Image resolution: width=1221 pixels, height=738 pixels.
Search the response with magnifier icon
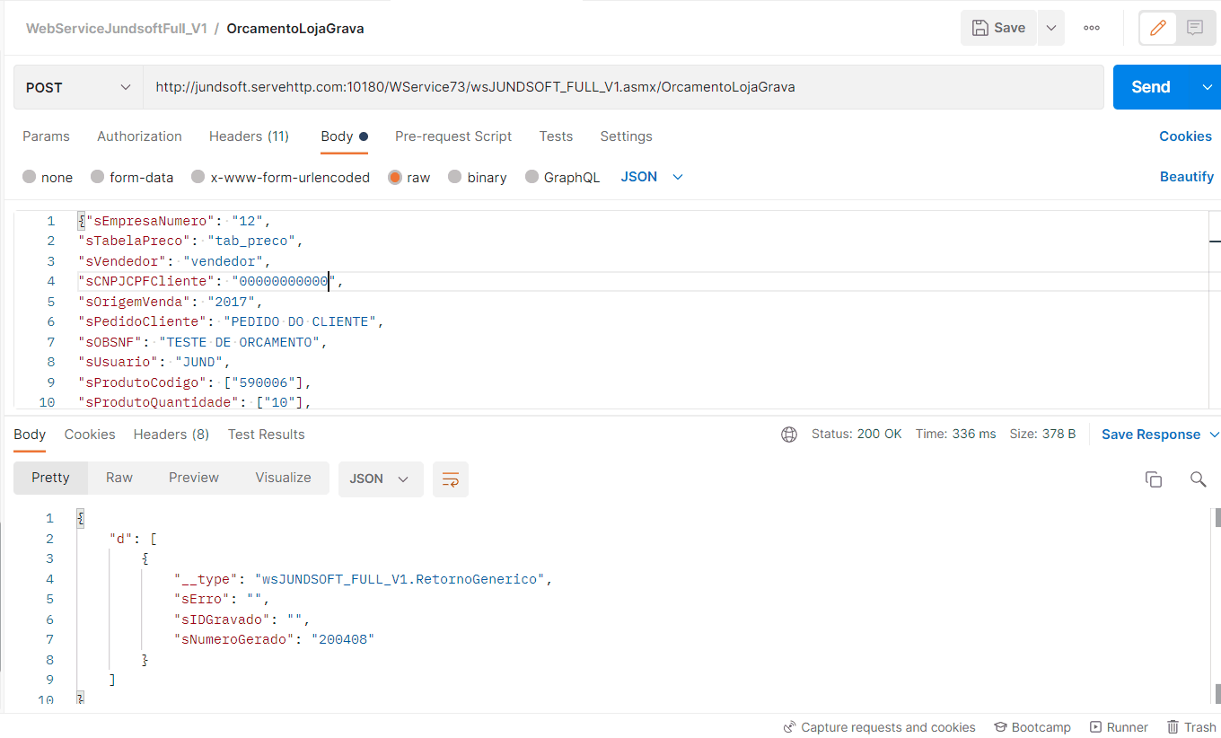[x=1198, y=479]
